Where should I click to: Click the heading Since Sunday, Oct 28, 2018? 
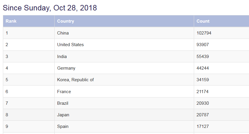tap(50, 8)
